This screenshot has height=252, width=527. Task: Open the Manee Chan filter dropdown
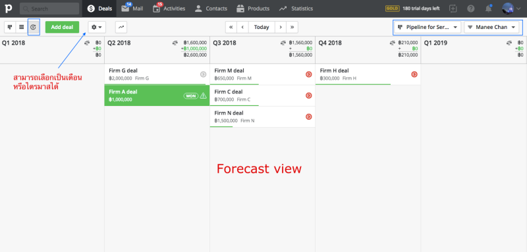[x=491, y=27]
